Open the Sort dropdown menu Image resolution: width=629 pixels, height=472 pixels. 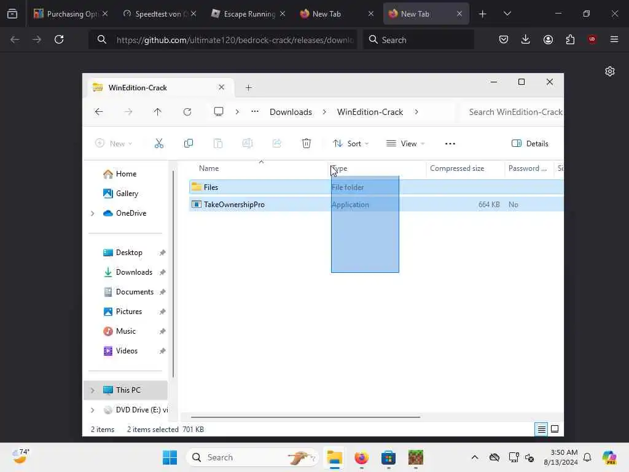(351, 143)
